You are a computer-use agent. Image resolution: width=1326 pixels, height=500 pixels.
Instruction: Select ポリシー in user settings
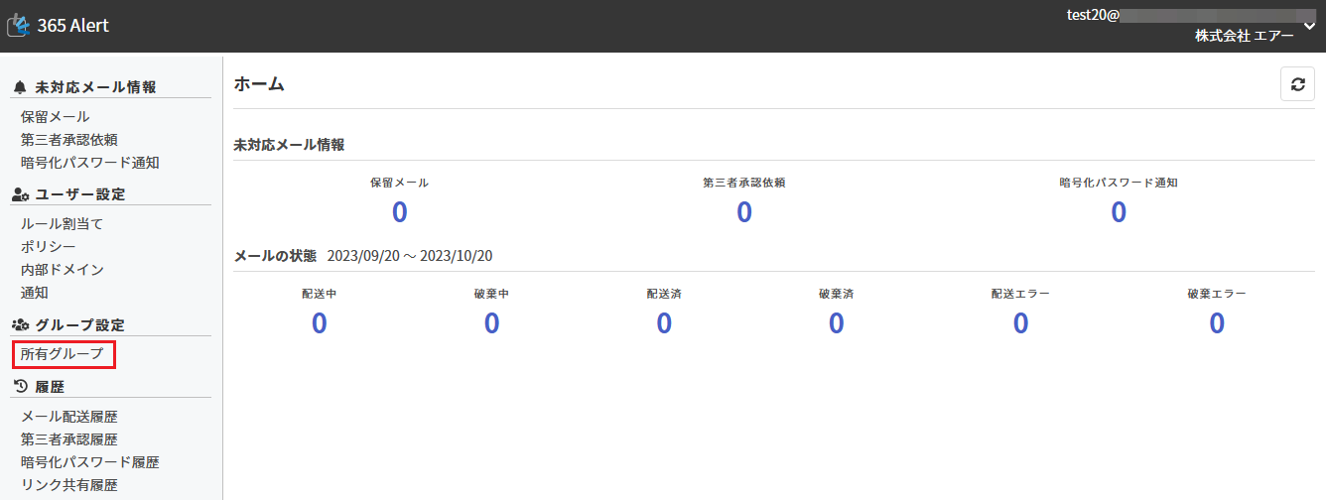[48, 247]
